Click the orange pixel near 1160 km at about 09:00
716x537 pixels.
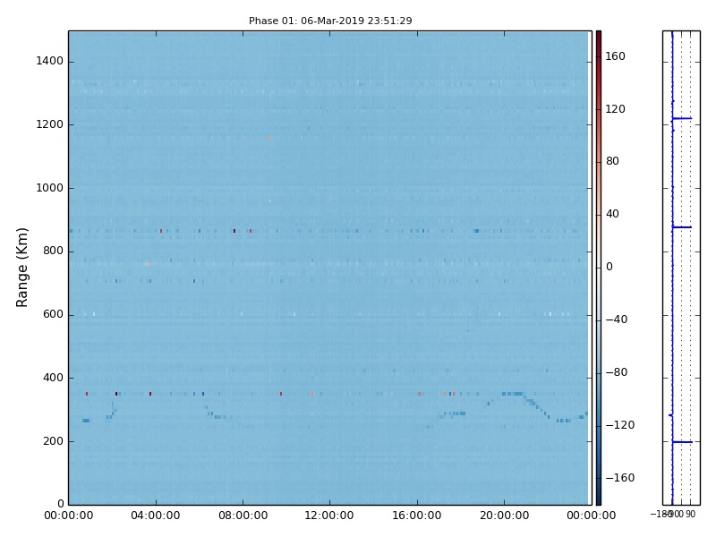pyautogui.click(x=270, y=138)
